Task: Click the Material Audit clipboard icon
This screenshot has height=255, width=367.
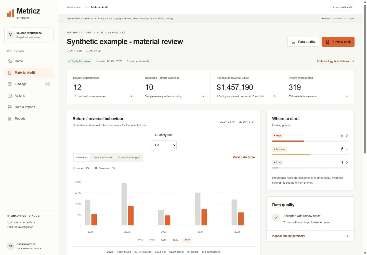Action: [x=10, y=73]
